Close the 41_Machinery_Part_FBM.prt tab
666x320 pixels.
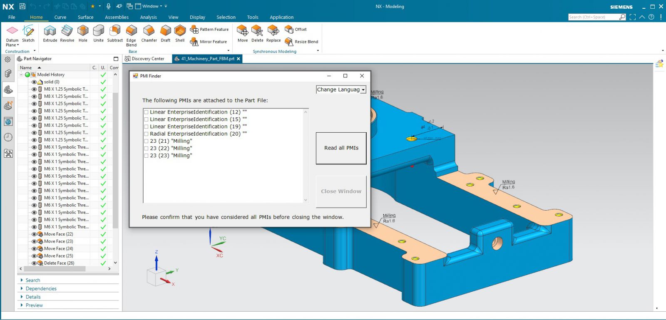coord(239,59)
